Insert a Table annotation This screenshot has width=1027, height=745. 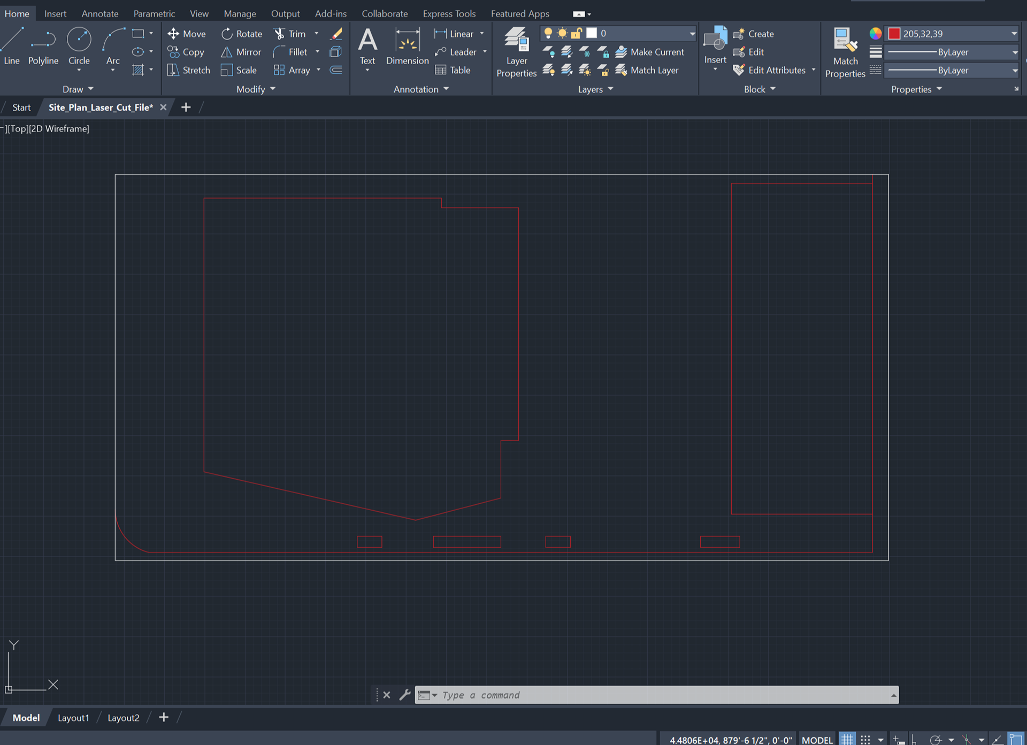click(453, 70)
